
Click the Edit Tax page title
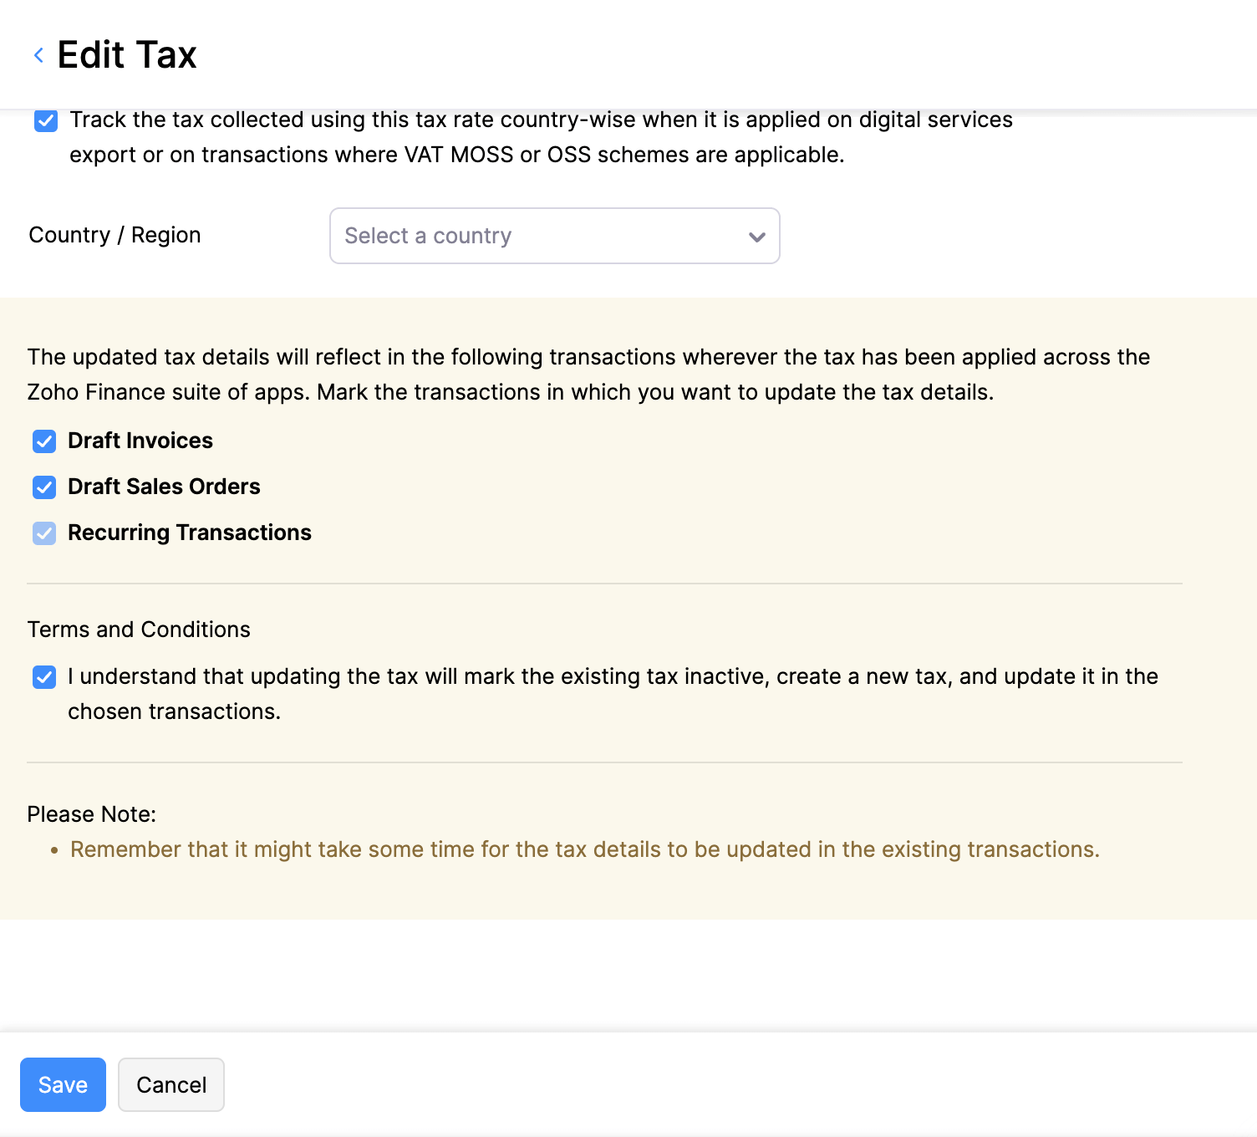click(x=126, y=54)
